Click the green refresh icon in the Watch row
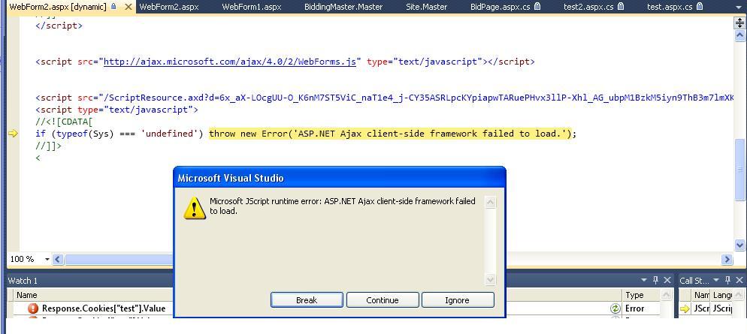 pyautogui.click(x=615, y=308)
